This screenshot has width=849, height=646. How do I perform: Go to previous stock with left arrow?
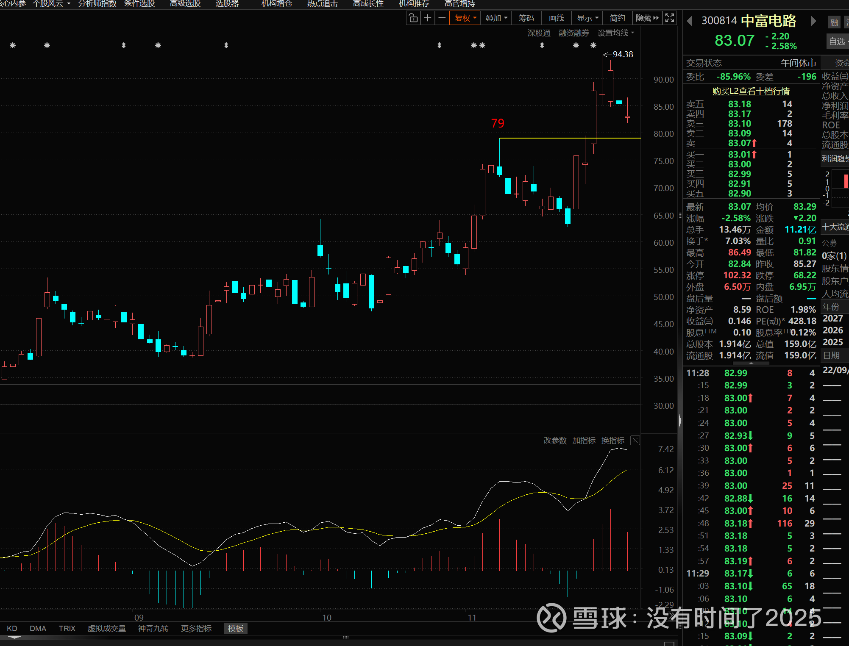coord(690,21)
